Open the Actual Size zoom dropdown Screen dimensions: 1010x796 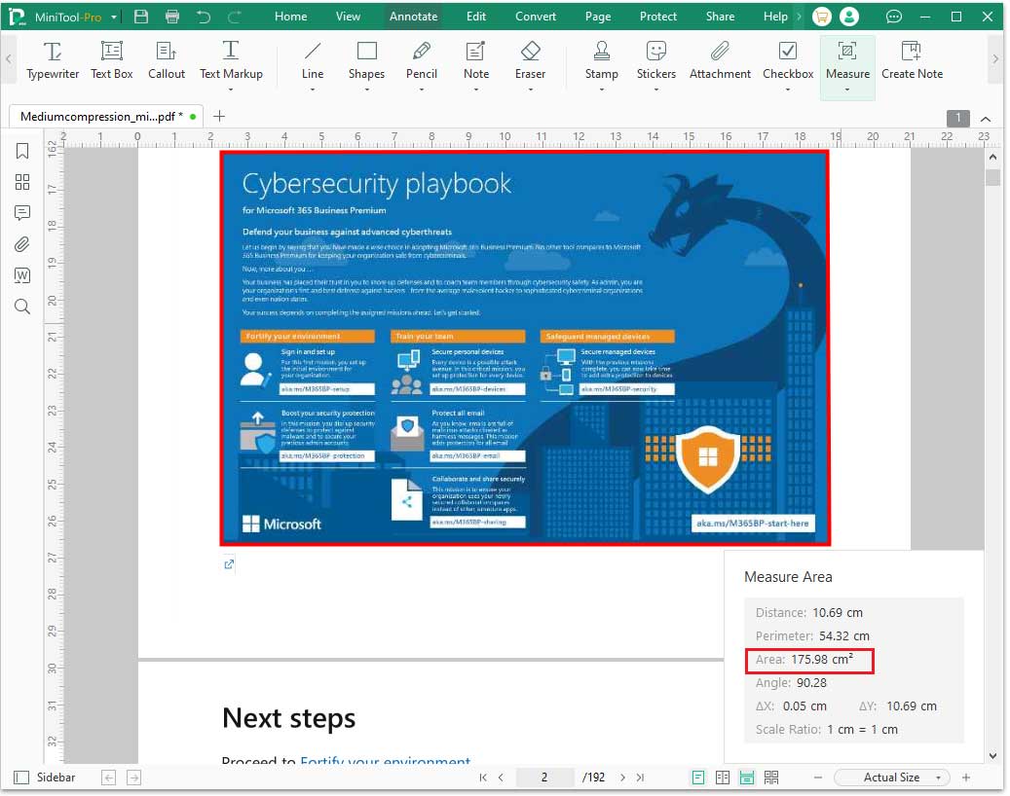coord(891,777)
